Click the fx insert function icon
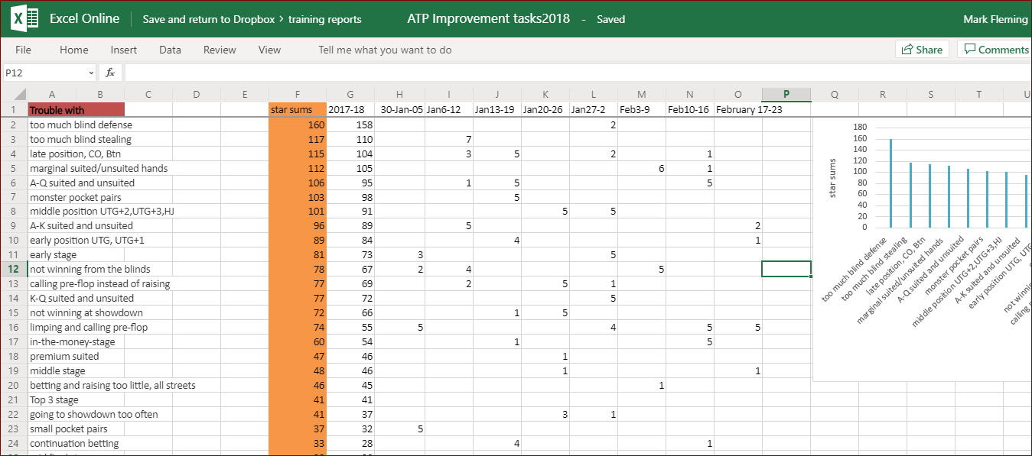Viewport: 1032px width, 456px height. point(110,73)
